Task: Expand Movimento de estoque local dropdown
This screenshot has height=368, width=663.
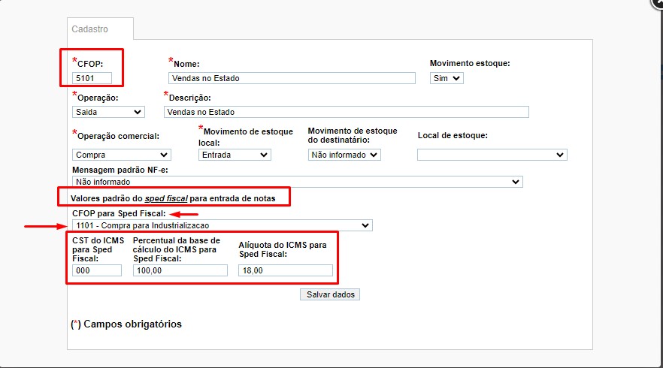Action: coord(235,155)
